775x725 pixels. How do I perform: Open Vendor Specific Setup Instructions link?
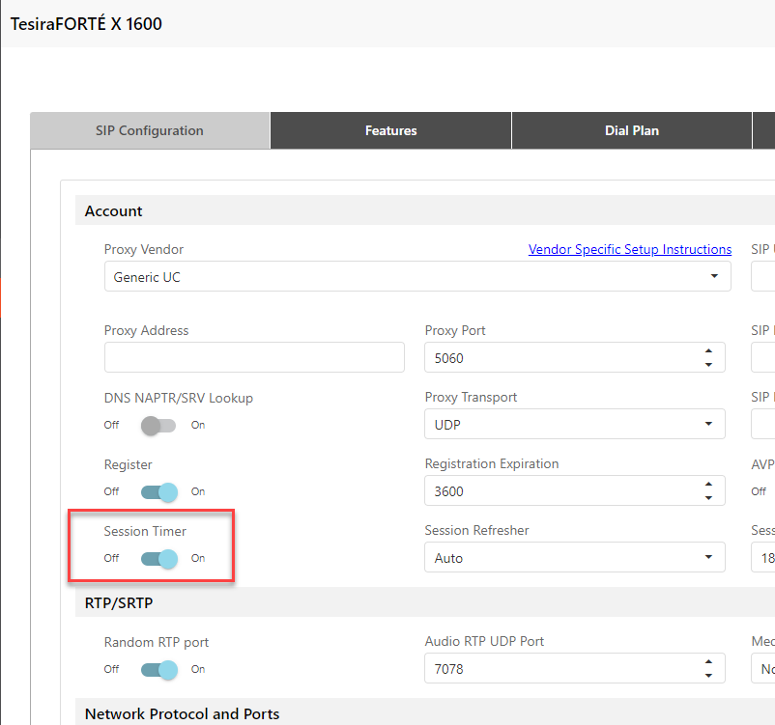point(630,249)
